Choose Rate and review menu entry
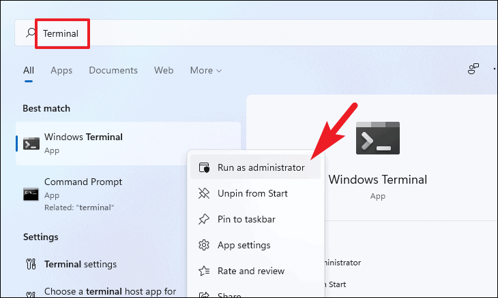Viewport: 498px width, 298px height. (256, 271)
